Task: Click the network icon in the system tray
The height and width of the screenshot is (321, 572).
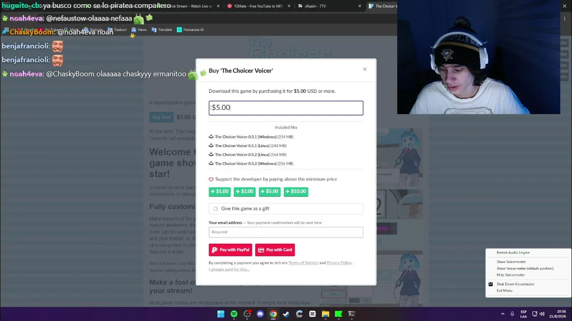Action: pyautogui.click(x=535, y=314)
